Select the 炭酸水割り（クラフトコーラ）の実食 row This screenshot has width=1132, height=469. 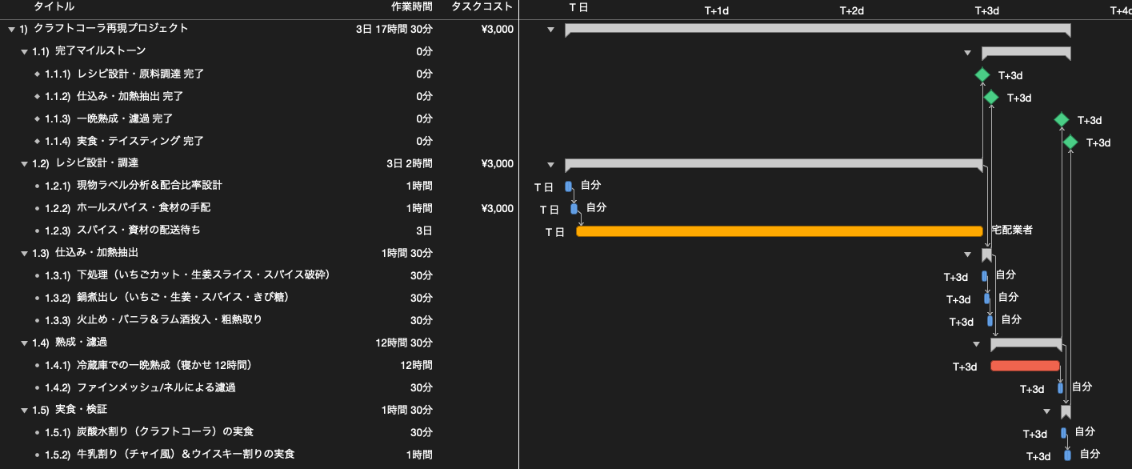(259, 432)
